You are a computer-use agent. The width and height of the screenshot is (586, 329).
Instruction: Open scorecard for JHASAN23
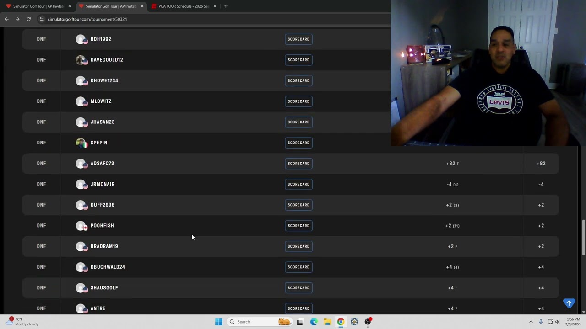[298, 122]
